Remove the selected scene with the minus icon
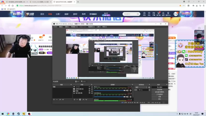 tap(57, 100)
